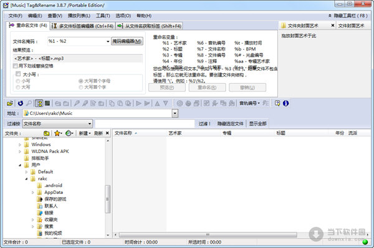Expand the WLDNA Pack APK folder
The height and width of the screenshot is (248, 374).
(x=20, y=152)
